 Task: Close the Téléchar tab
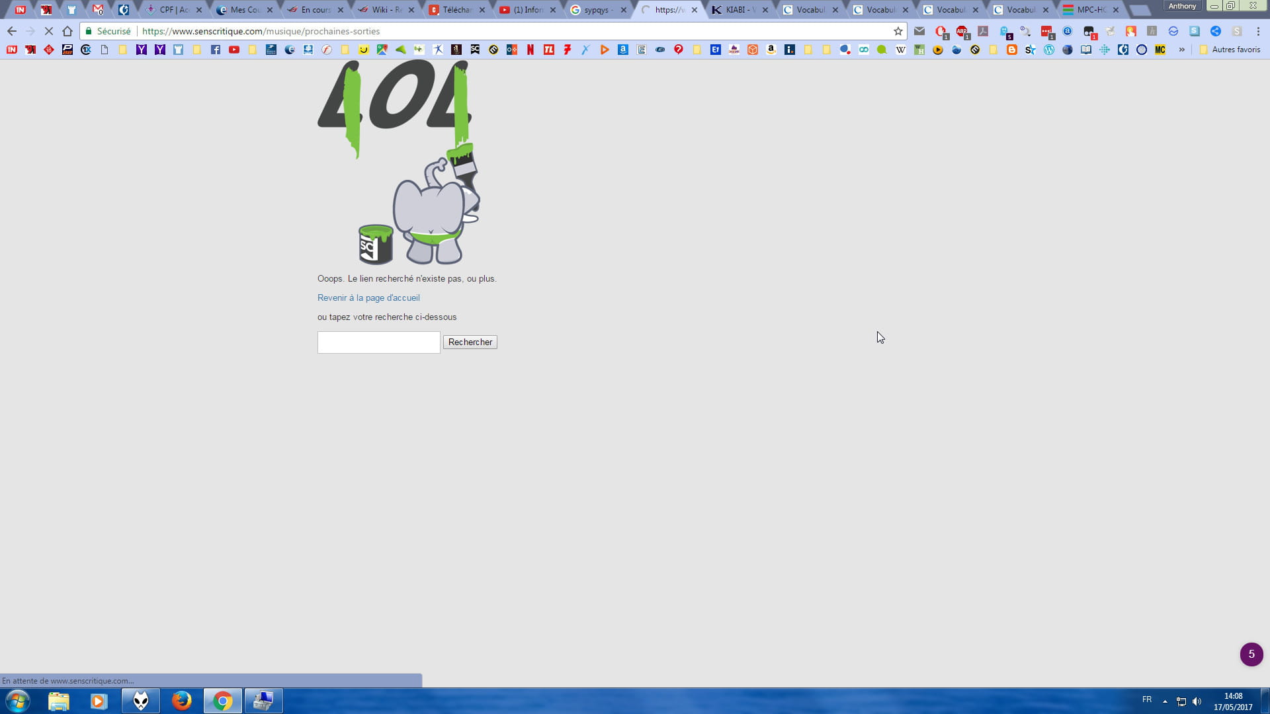coord(482,10)
